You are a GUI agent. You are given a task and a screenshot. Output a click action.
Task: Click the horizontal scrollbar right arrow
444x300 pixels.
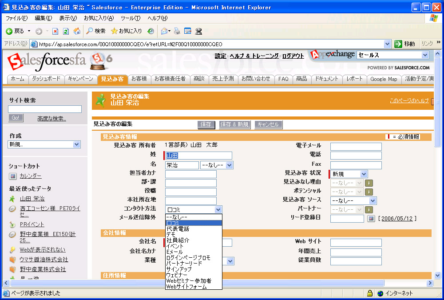[430, 283]
